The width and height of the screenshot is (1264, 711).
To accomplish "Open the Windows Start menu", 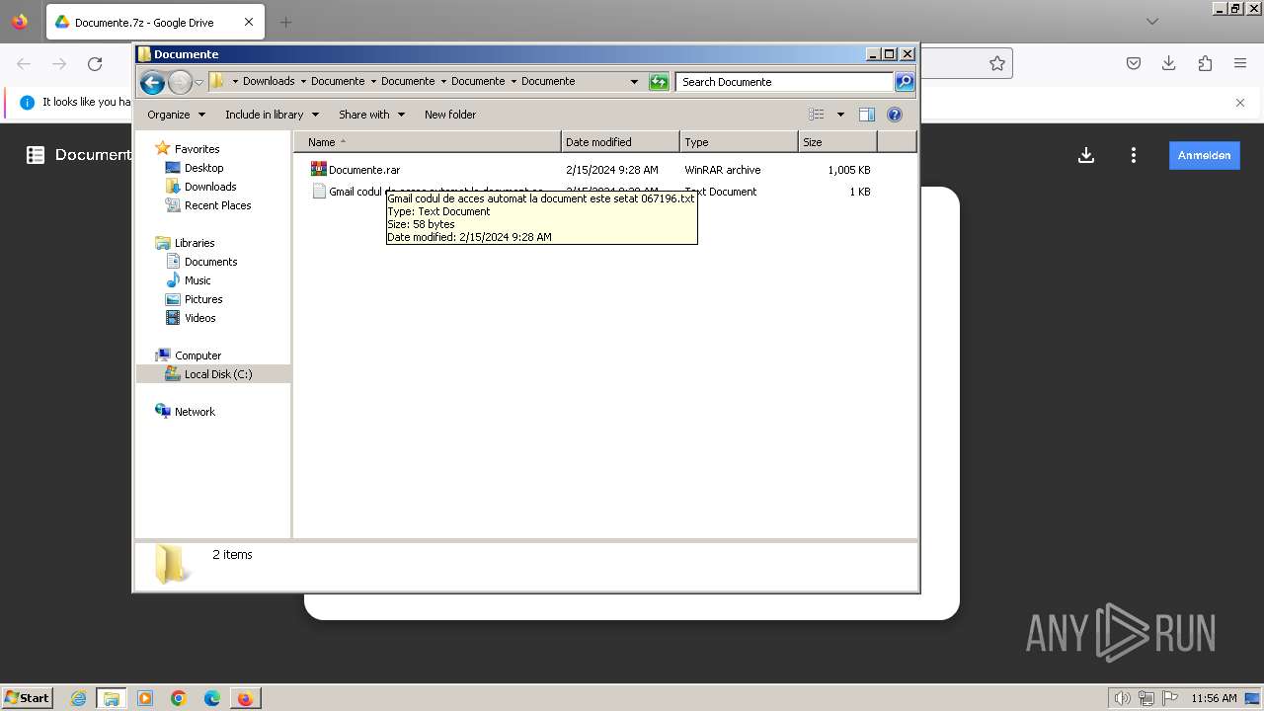I will click(28, 697).
